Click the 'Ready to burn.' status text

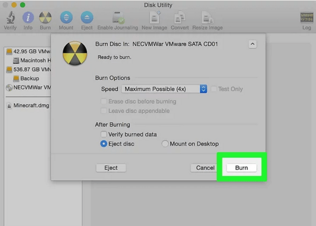pos(114,57)
